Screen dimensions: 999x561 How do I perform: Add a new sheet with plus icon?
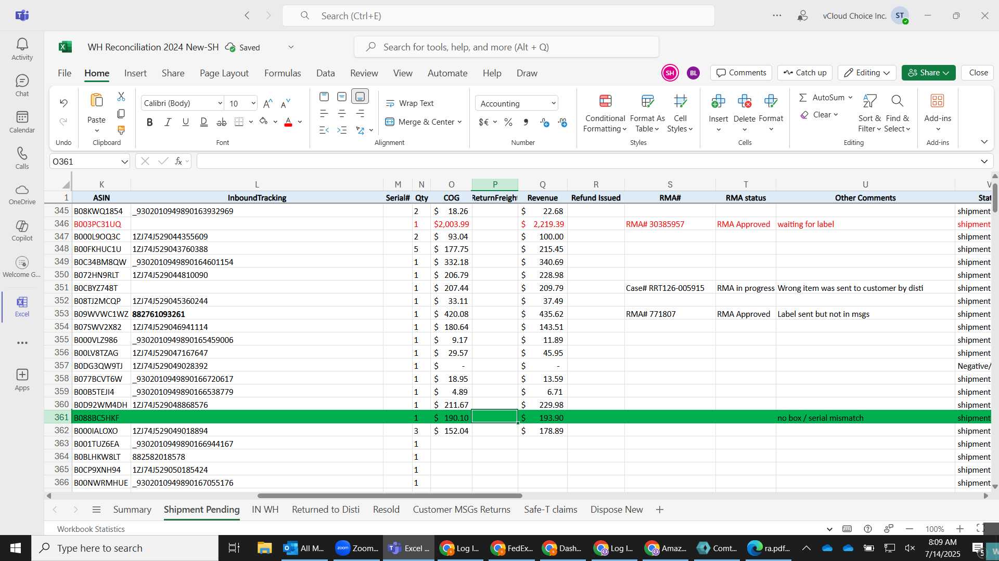click(x=660, y=510)
